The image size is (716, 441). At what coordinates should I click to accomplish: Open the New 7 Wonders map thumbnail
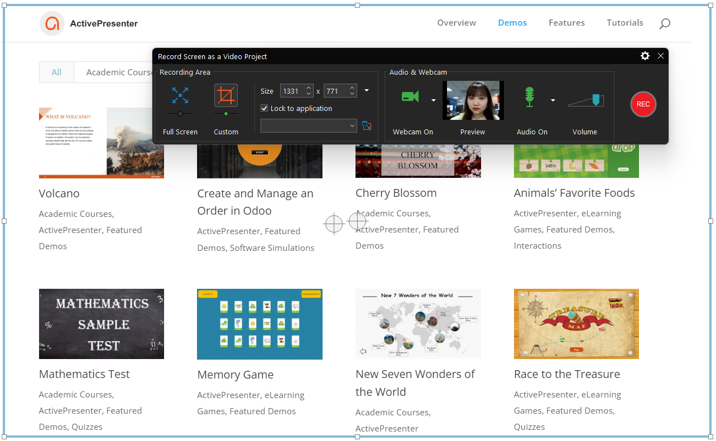(418, 324)
